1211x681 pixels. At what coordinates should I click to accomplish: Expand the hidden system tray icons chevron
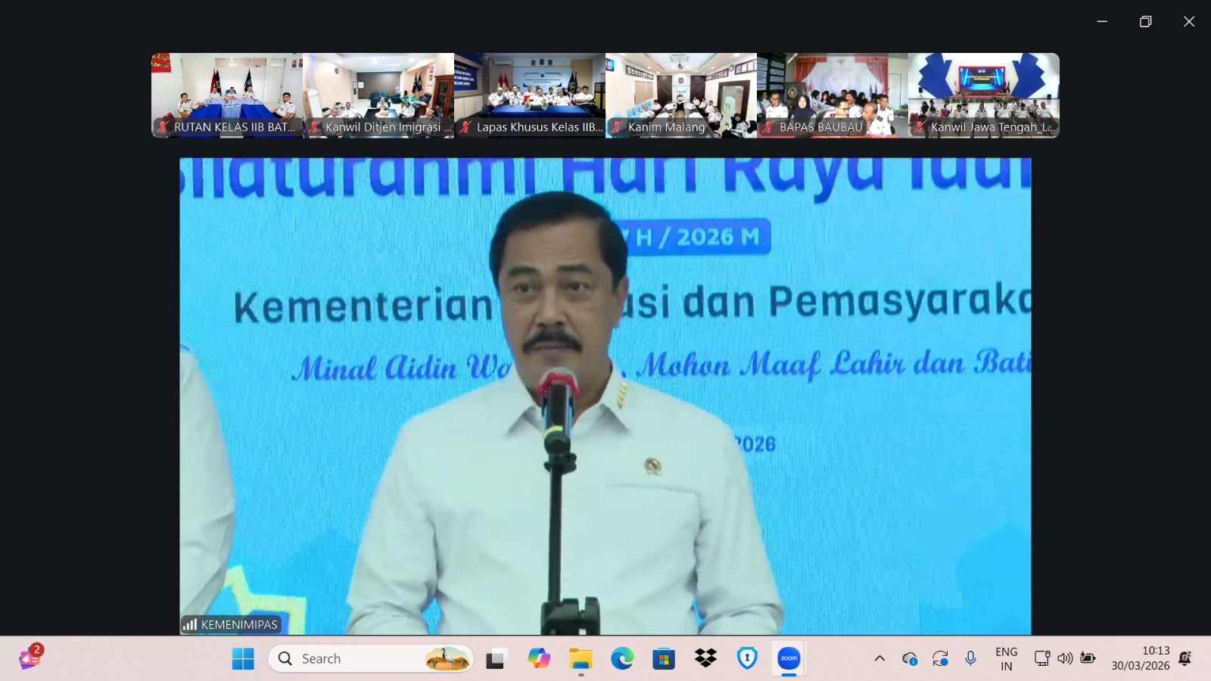click(x=879, y=658)
